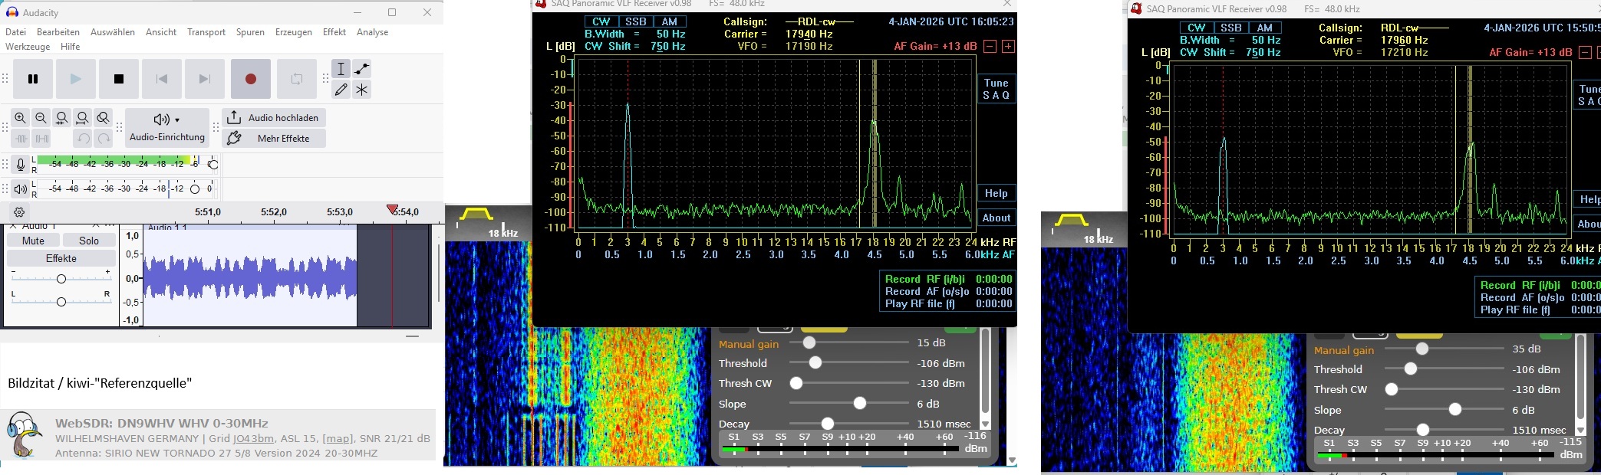This screenshot has width=1601, height=475.
Task: Follow the JO43bm grid link
Action: pos(253,439)
